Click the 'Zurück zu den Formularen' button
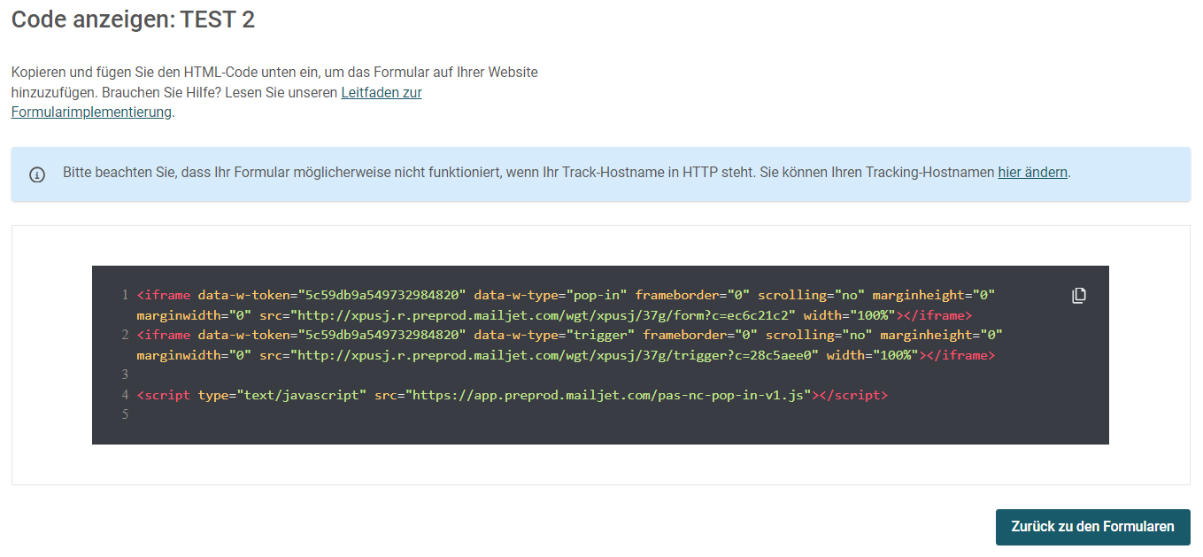 1092,527
